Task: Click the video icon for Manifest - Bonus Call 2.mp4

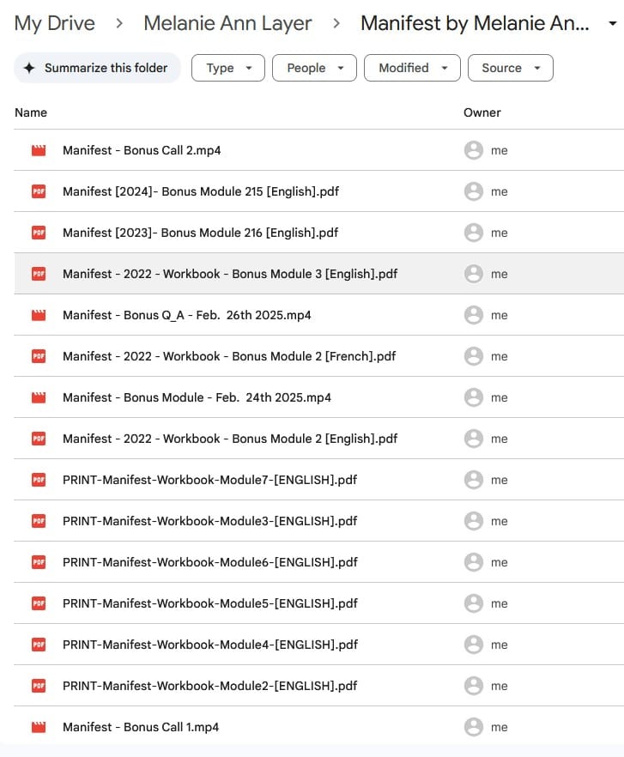Action: coord(38,150)
